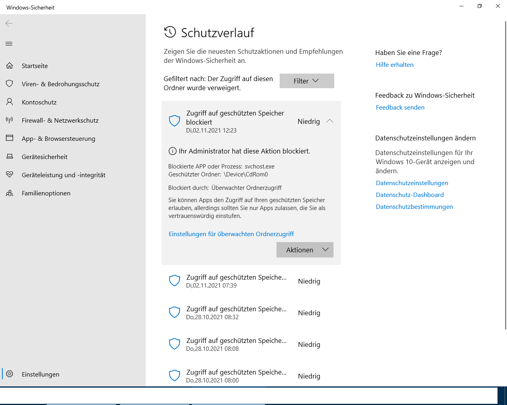This screenshot has width=507, height=405.
Task: Click the Firewall- & Netzwerkschutz antenna icon
Action: pyautogui.click(x=10, y=120)
